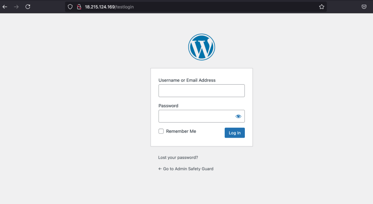Open the tracking protection shield icon

click(x=70, y=7)
